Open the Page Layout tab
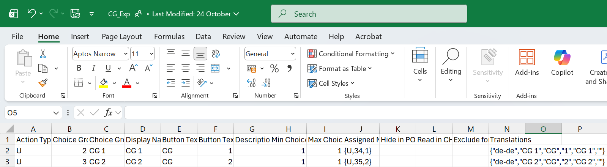This screenshot has height=167, width=607. coord(121,36)
